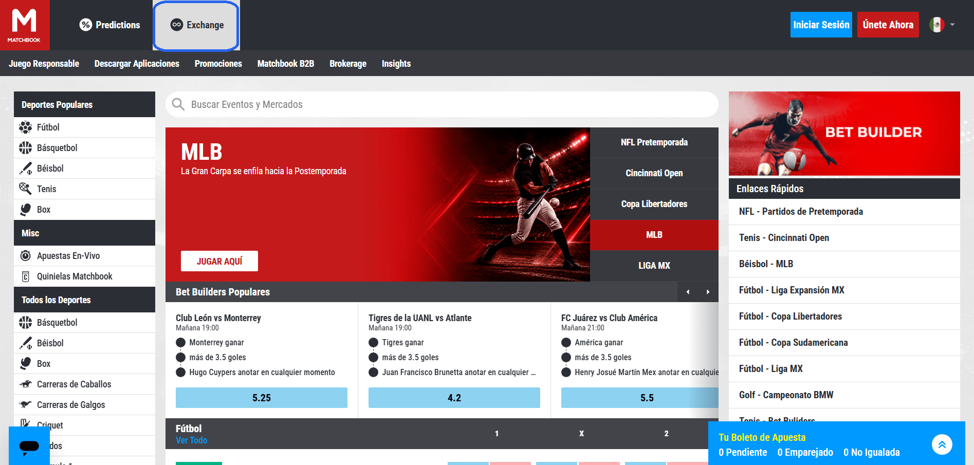974x465 pixels.
Task: Click 0 Pendiente in bet slip
Action: coord(743,452)
